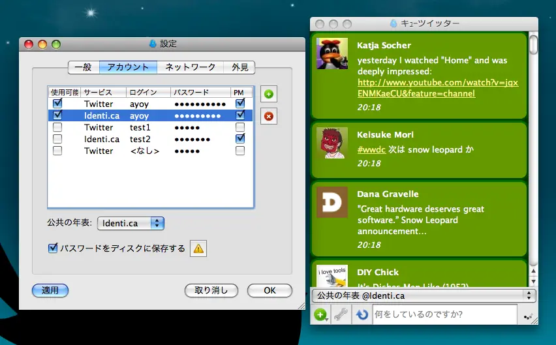Viewport: 556px width, 345px height.
Task: Enable the Identi.ca test2 account checkbox
Action: coord(57,139)
